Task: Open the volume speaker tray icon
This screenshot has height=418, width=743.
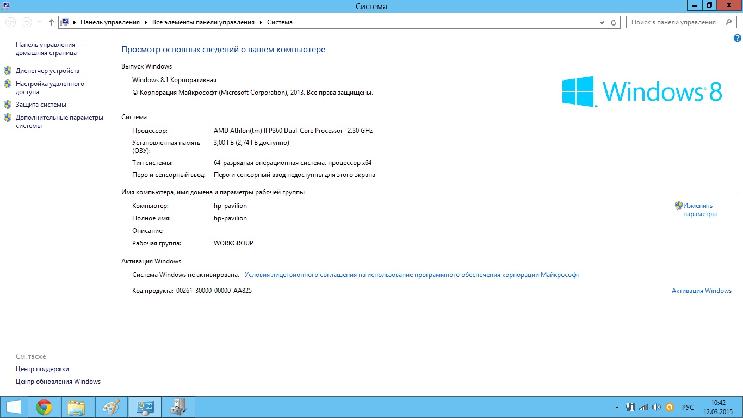Action: coord(657,407)
